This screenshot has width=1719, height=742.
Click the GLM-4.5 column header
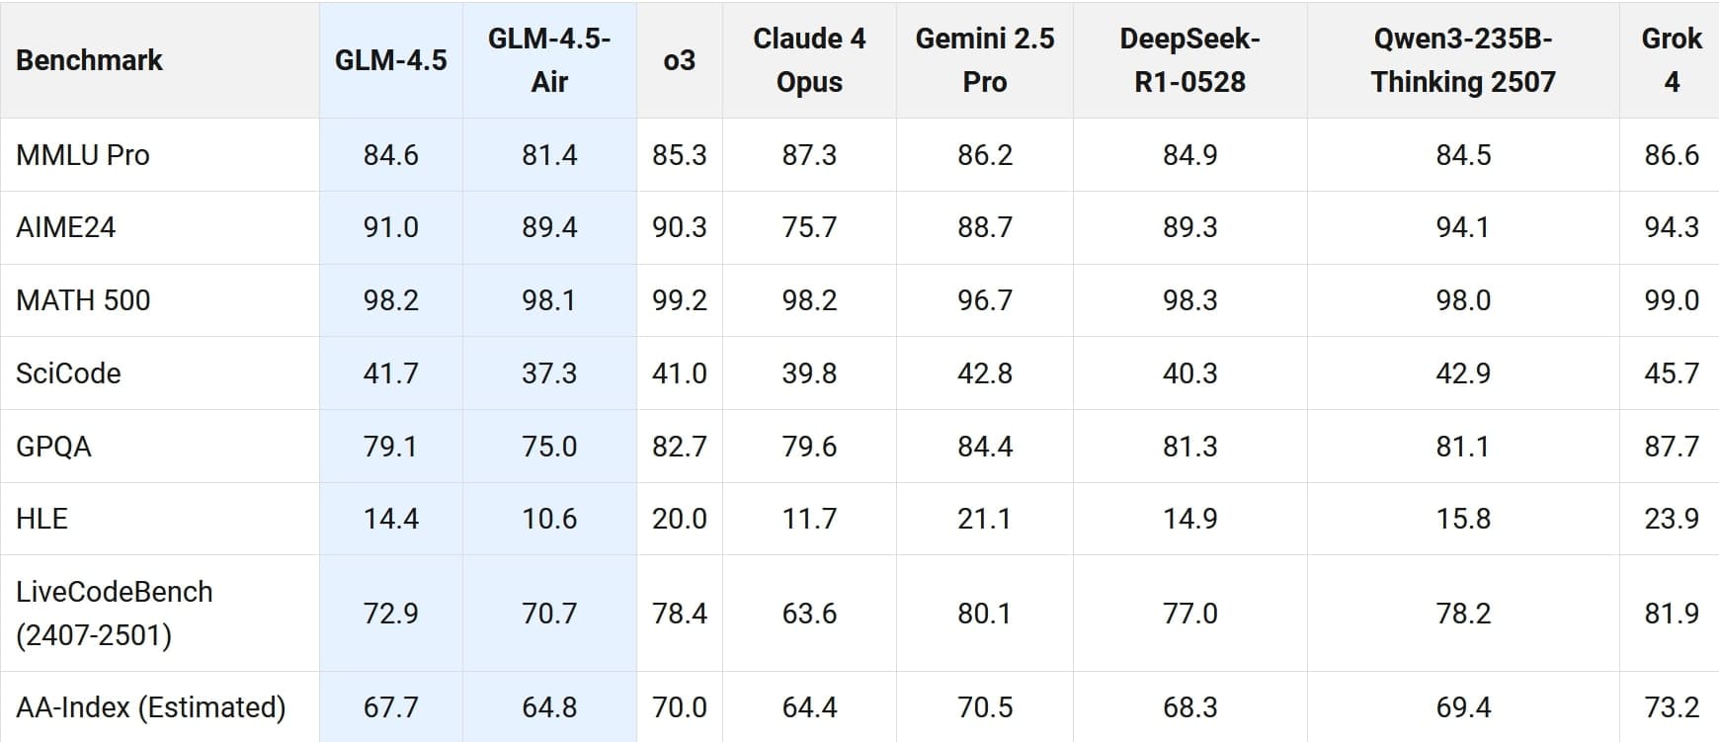pos(390,60)
